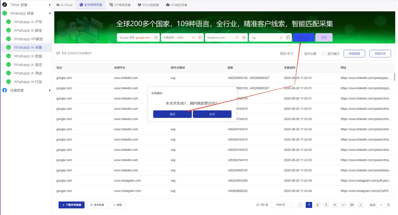Image resolution: width=398 pixels, height=215 pixels.
Task: Switch to the 全球号码采集 tab
Action: [x=90, y=5]
